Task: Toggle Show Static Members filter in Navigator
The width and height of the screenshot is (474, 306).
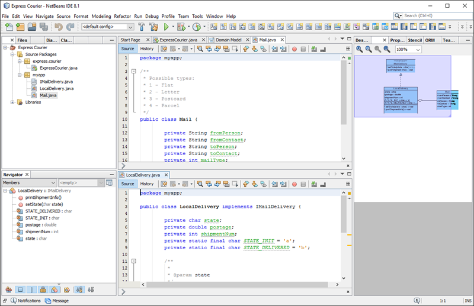Action: point(31,289)
